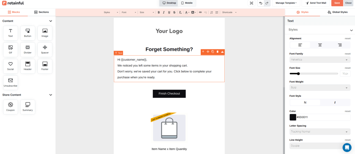Click the retainful logo
Image resolution: width=355 pixels, height=154 pixels.
[13, 3]
